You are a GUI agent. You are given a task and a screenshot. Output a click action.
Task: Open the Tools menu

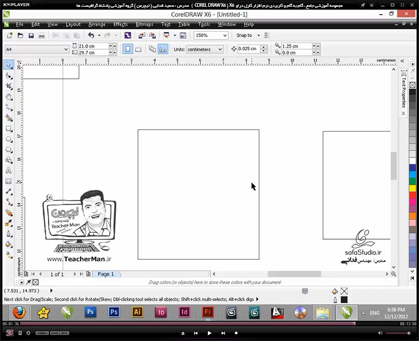[204, 24]
